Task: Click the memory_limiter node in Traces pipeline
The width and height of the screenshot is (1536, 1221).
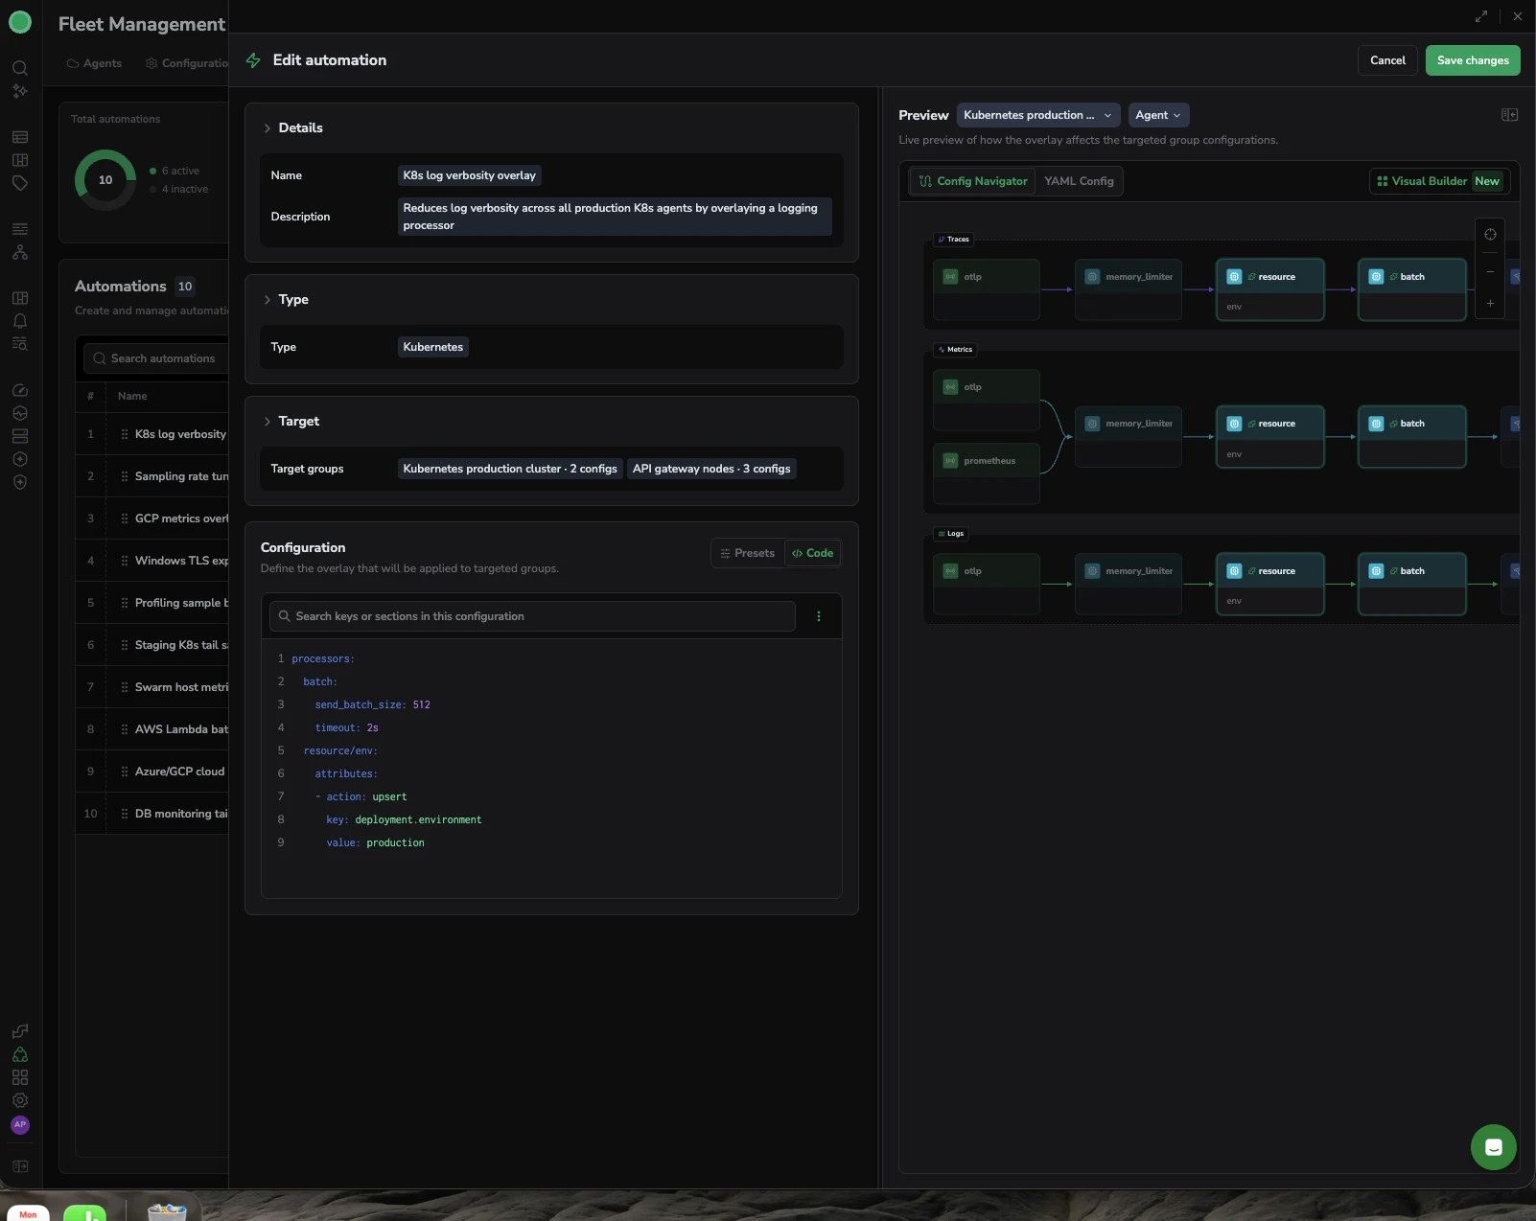Action: pos(1129,288)
